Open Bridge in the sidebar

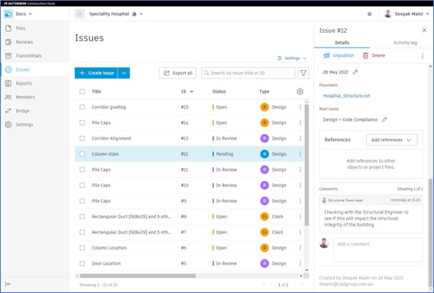(x=22, y=111)
